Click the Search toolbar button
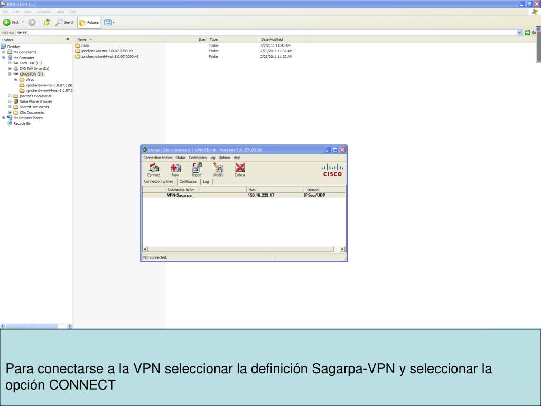541x406 pixels. tap(65, 22)
